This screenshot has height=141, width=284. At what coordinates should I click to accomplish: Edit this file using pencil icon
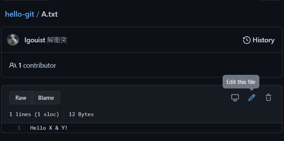(x=252, y=98)
